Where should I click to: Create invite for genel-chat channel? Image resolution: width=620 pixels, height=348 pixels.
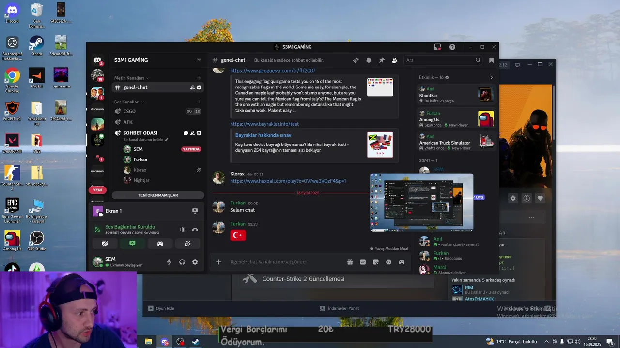coord(192,87)
